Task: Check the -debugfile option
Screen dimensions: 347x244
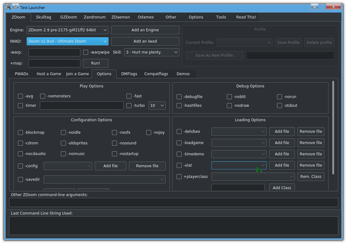Action: click(179, 97)
